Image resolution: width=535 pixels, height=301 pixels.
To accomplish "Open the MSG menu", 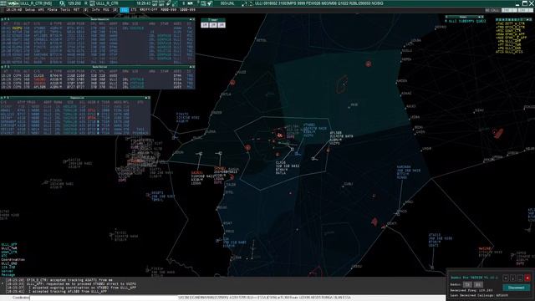I will (x=106, y=10).
